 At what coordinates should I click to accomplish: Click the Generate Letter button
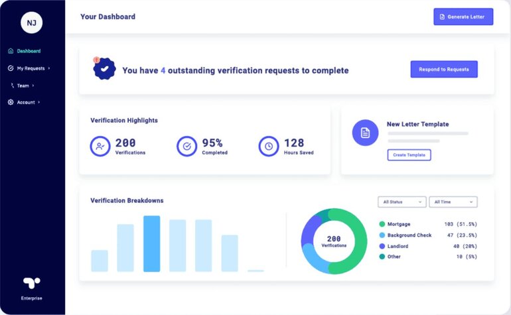click(x=463, y=17)
